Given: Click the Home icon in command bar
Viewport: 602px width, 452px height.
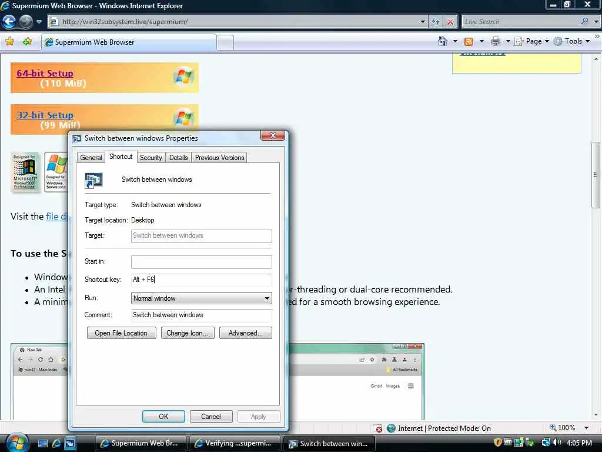Looking at the screenshot, I should tap(443, 41).
